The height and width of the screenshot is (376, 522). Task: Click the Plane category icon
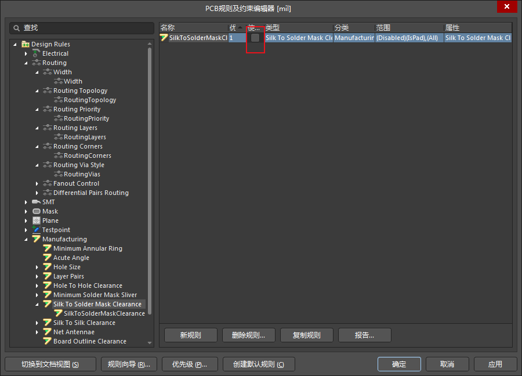click(37, 220)
